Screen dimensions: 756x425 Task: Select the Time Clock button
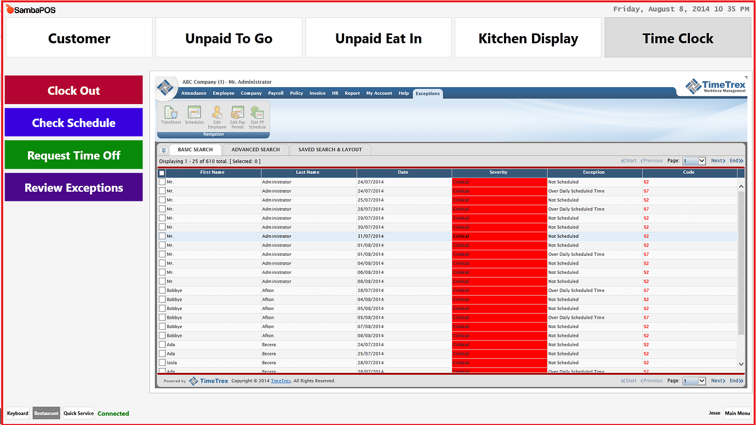pyautogui.click(x=678, y=38)
